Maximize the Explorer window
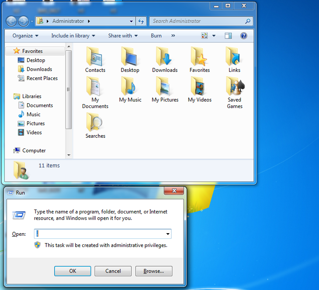 pos(228,6)
